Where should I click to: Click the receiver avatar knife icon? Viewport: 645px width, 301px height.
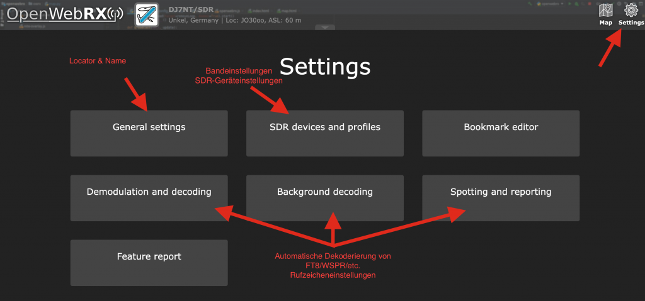click(x=147, y=15)
